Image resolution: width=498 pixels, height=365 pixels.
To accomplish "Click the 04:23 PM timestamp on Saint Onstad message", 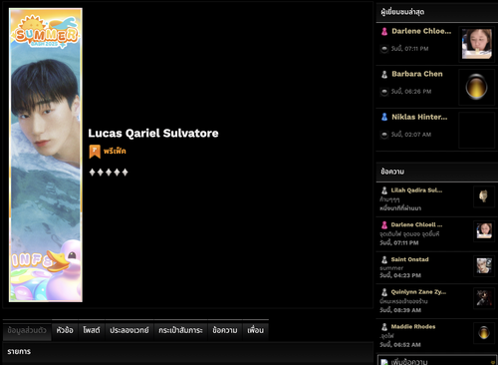I will click(400, 275).
